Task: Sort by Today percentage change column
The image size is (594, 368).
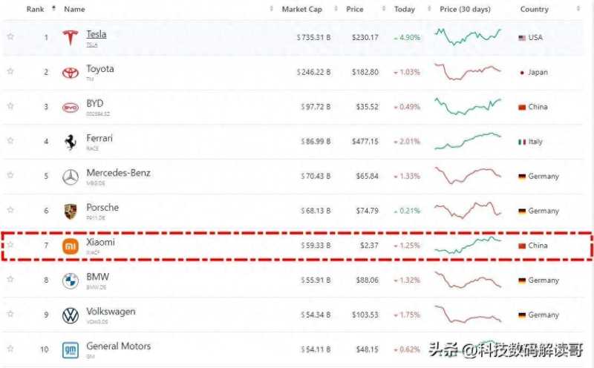Action: (405, 9)
